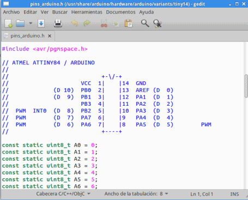Click the Ln 1, Col 1 status indicator
The width and height of the screenshot is (248, 200).
click(202, 194)
